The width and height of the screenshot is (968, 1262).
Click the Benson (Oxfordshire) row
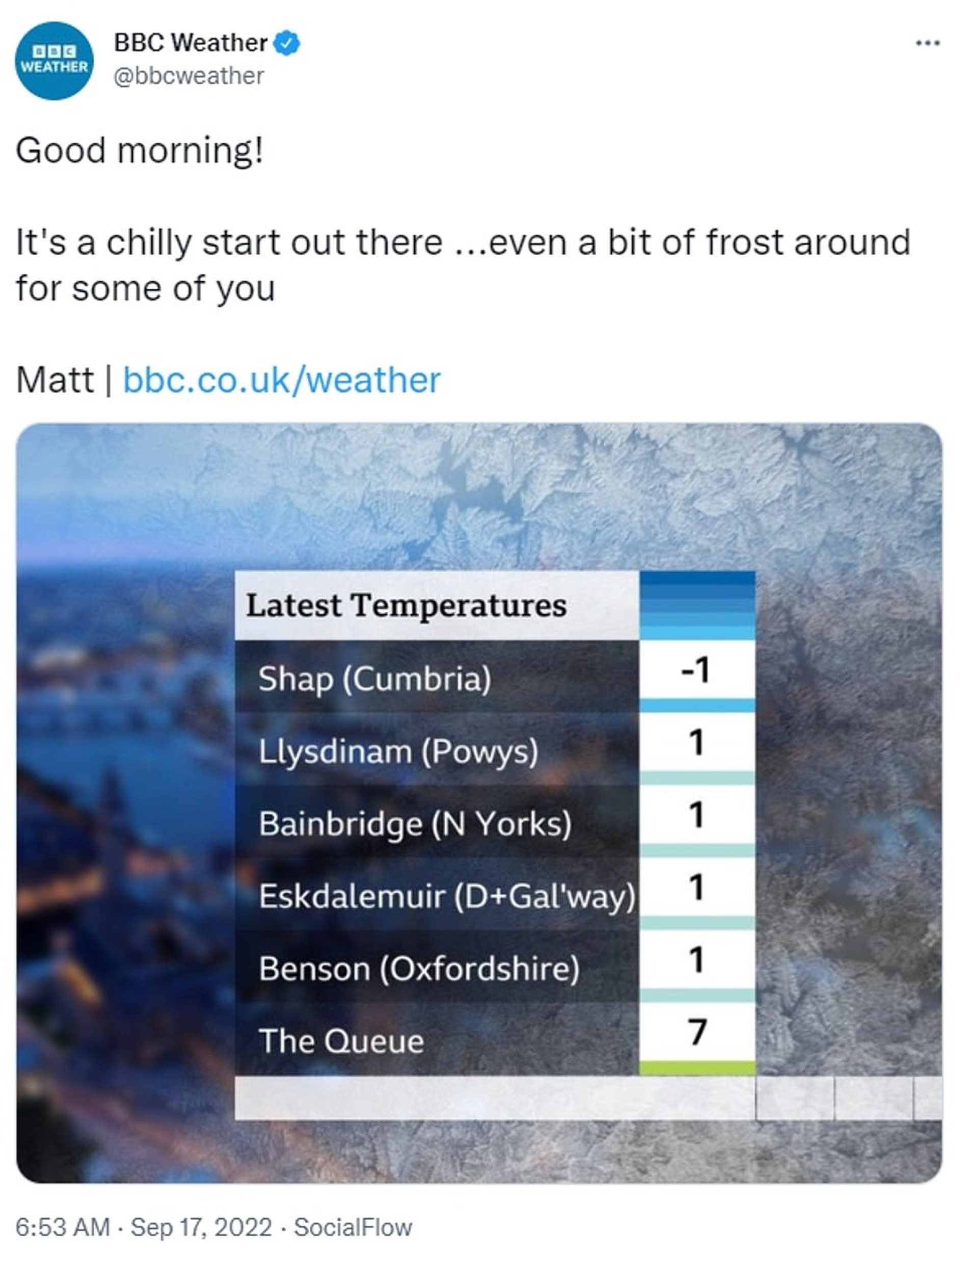(419, 969)
